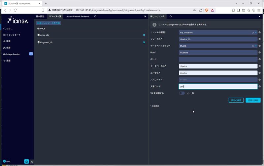Focus the username input field
The height and width of the screenshot is (166, 264).
tap(218, 73)
